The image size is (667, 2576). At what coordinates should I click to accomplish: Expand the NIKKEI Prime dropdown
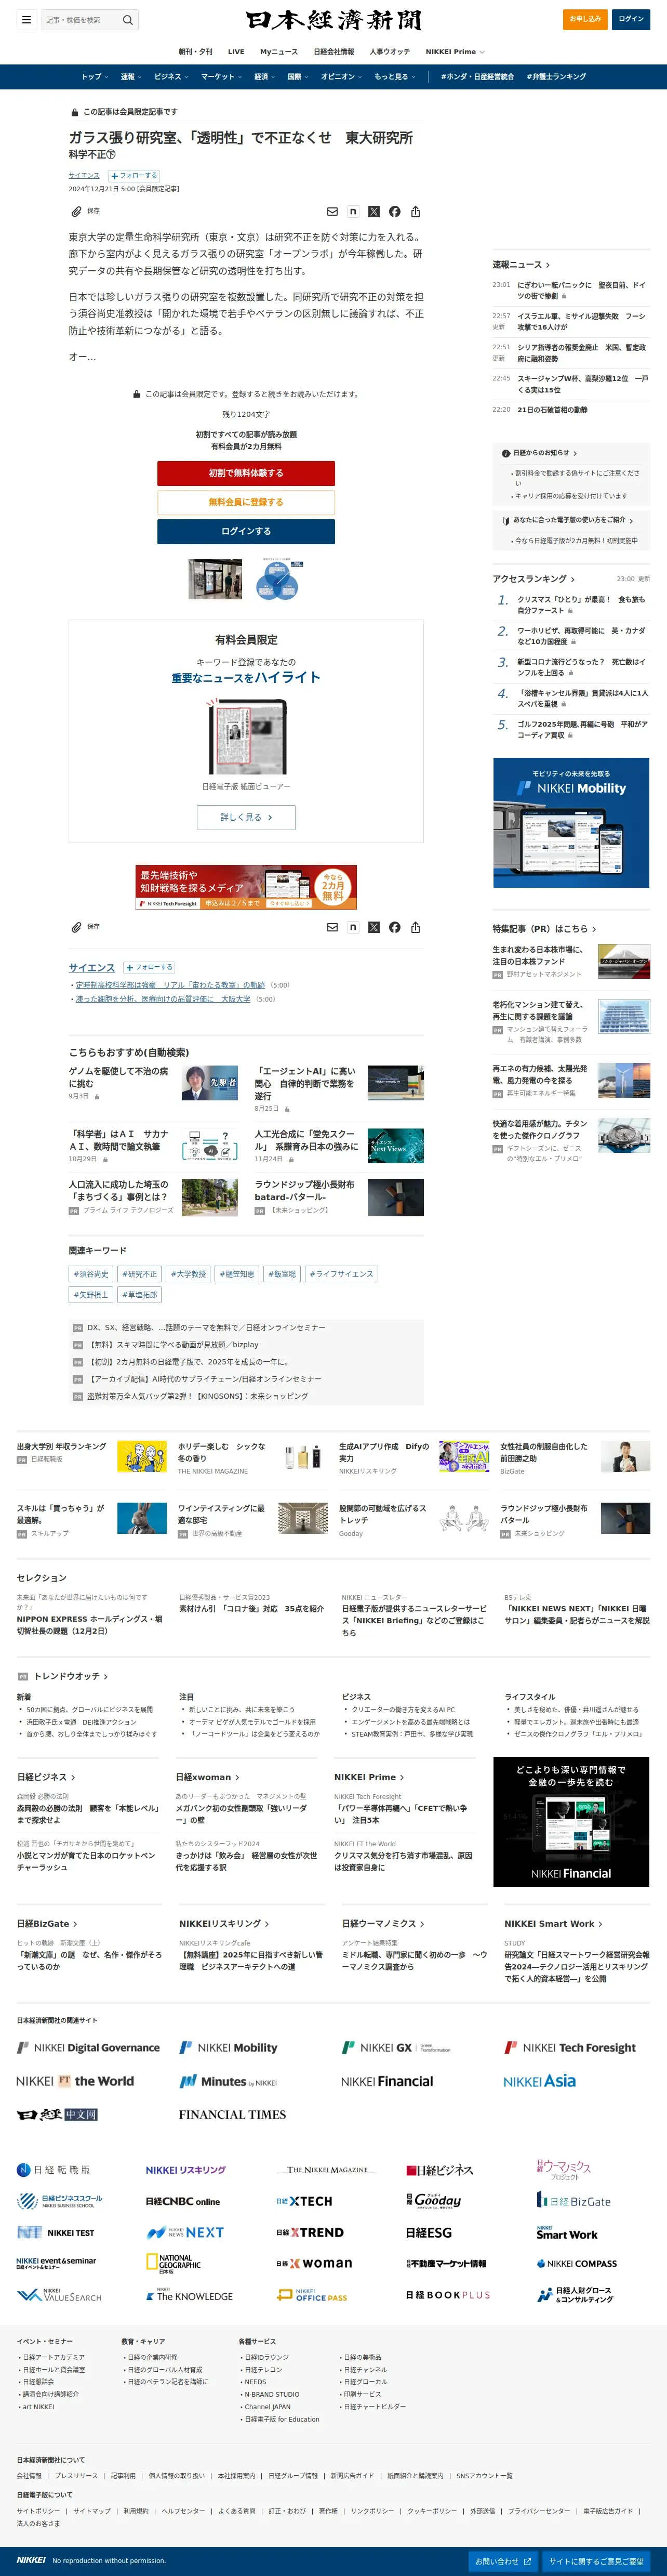click(x=455, y=52)
